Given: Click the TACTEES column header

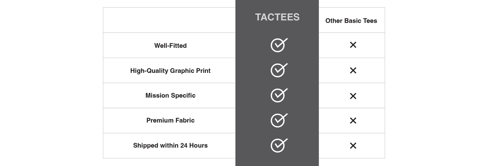Looking at the screenshot, I should [277, 17].
